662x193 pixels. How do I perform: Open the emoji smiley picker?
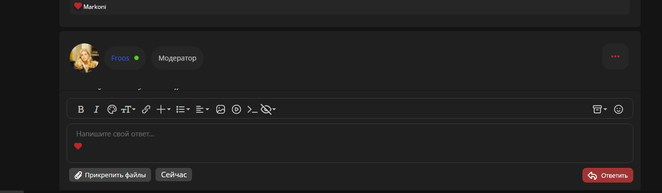tap(619, 109)
